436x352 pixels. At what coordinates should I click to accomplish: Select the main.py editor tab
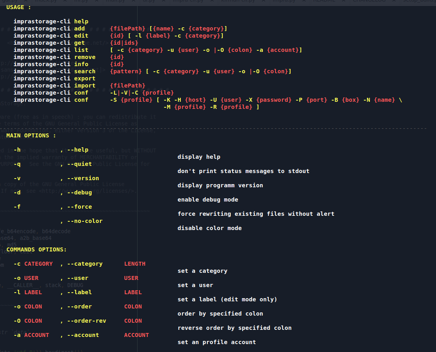pos(115,2)
